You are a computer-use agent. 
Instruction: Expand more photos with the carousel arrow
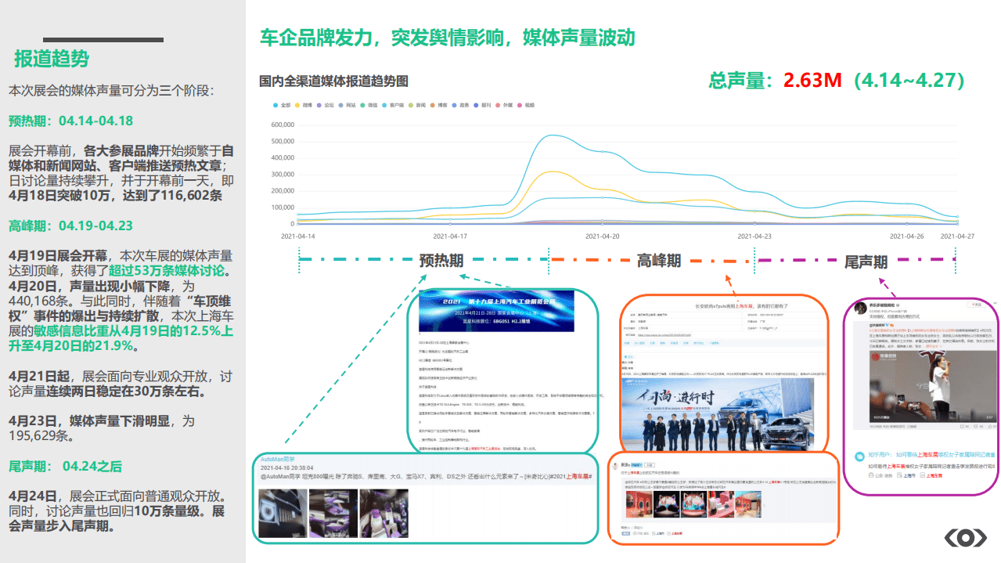[x=764, y=505]
